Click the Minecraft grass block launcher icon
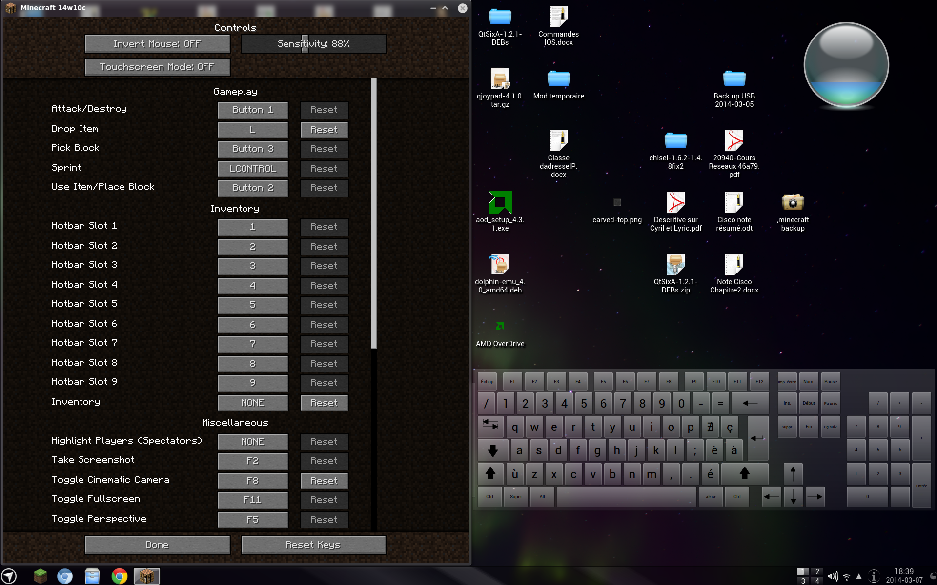 [x=40, y=576]
